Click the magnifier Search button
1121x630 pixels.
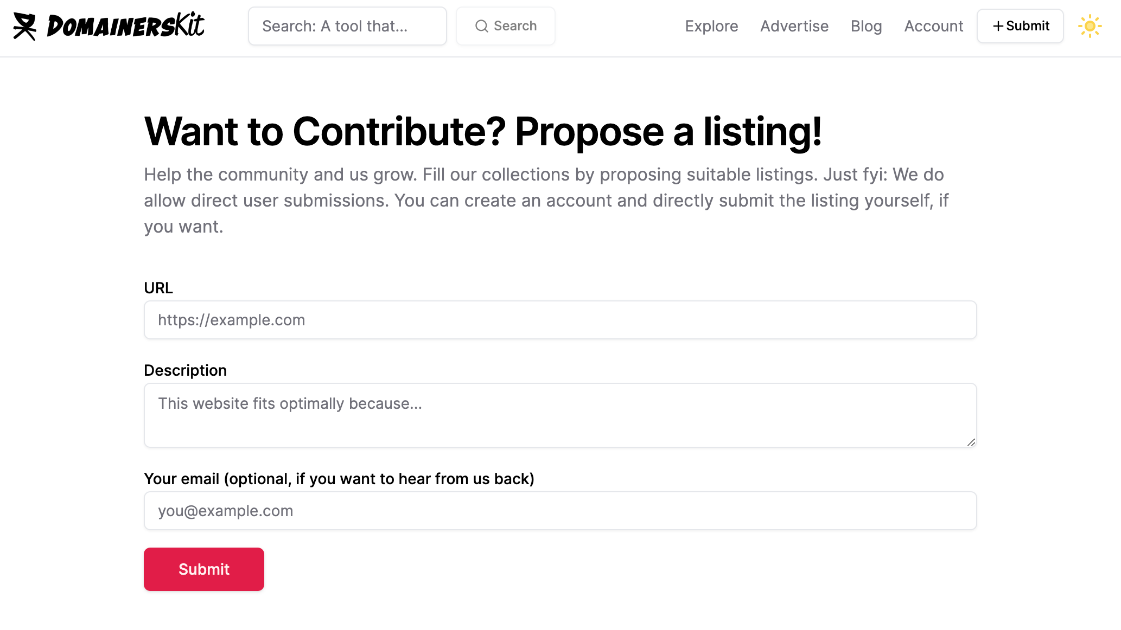[506, 26]
